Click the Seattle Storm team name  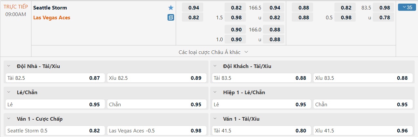click(50, 8)
